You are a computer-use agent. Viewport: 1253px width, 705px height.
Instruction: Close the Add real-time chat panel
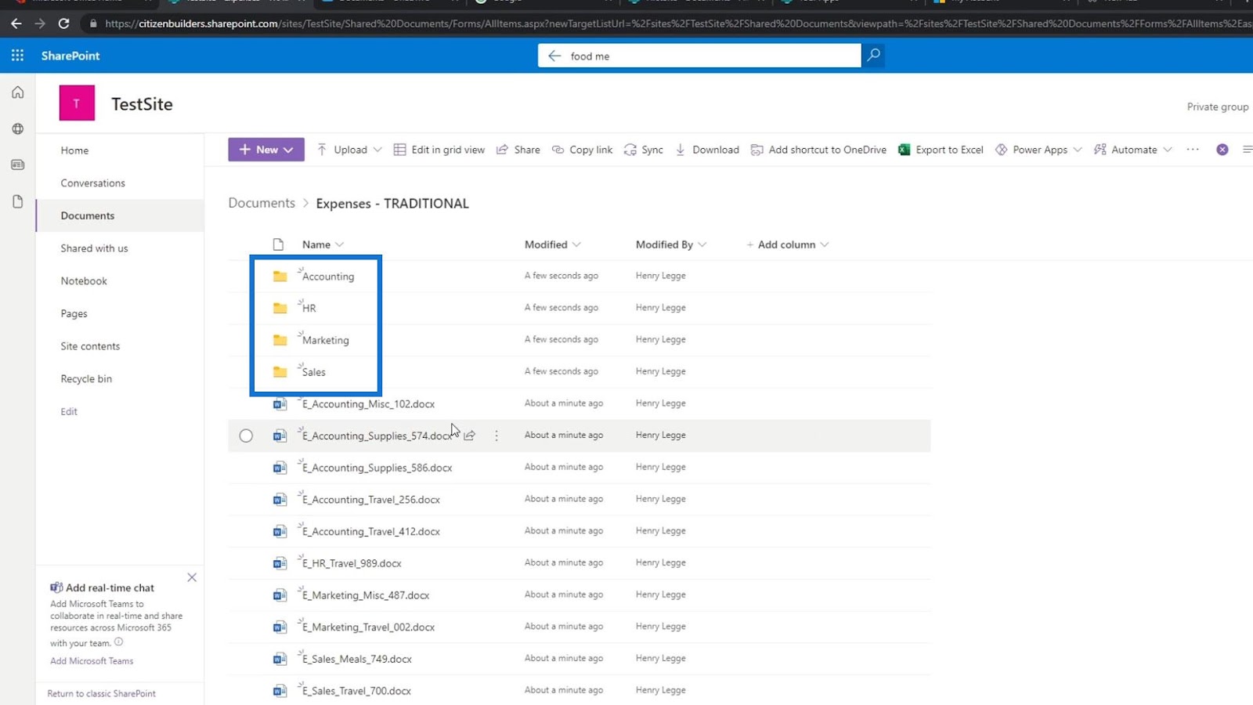coord(192,577)
